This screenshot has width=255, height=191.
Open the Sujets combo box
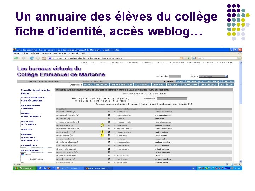coord(213,76)
